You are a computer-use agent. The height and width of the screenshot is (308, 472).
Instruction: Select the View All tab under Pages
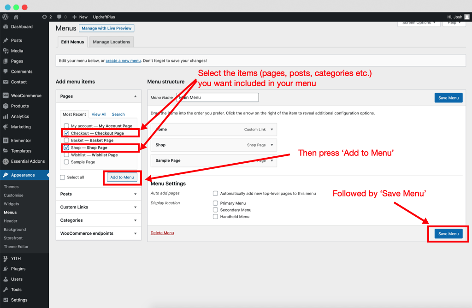(99, 114)
